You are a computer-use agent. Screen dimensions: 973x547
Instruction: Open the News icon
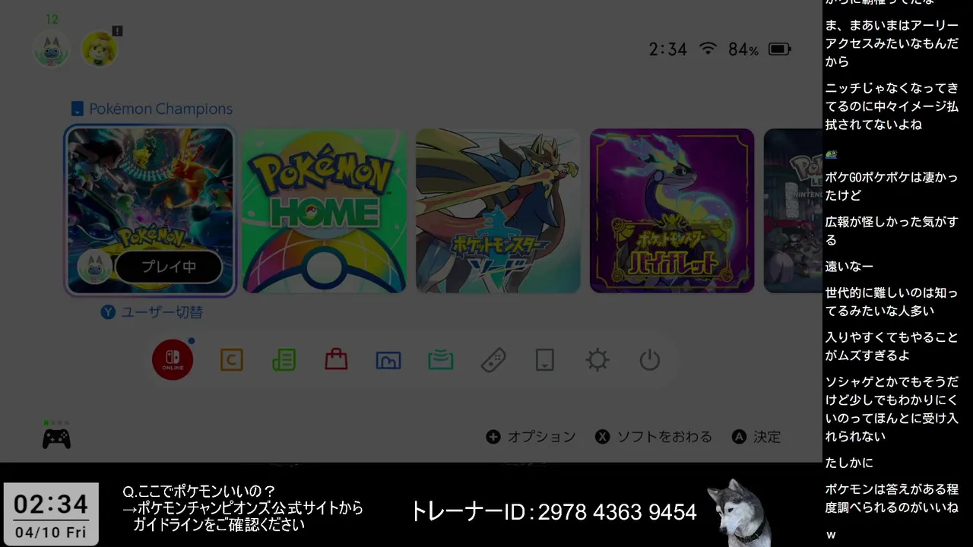click(x=284, y=359)
